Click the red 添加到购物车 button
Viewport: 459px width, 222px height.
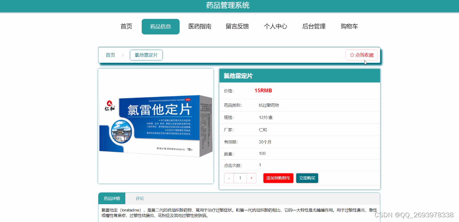point(278,178)
